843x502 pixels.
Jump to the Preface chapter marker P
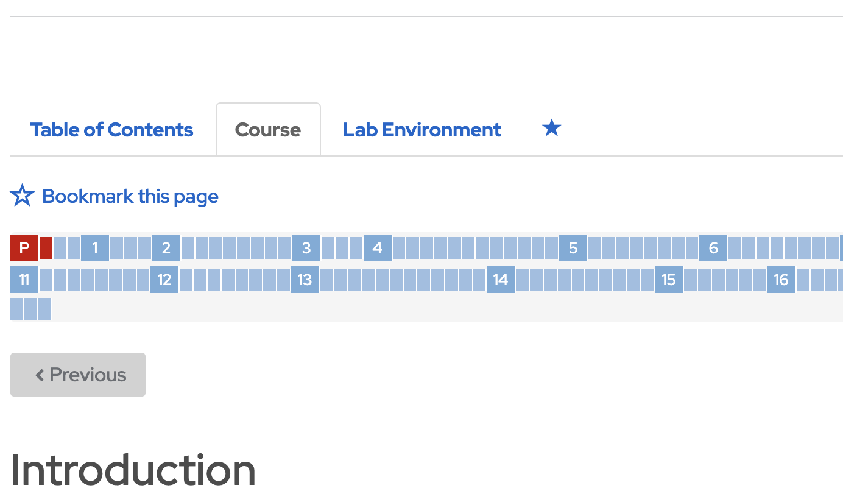point(24,248)
